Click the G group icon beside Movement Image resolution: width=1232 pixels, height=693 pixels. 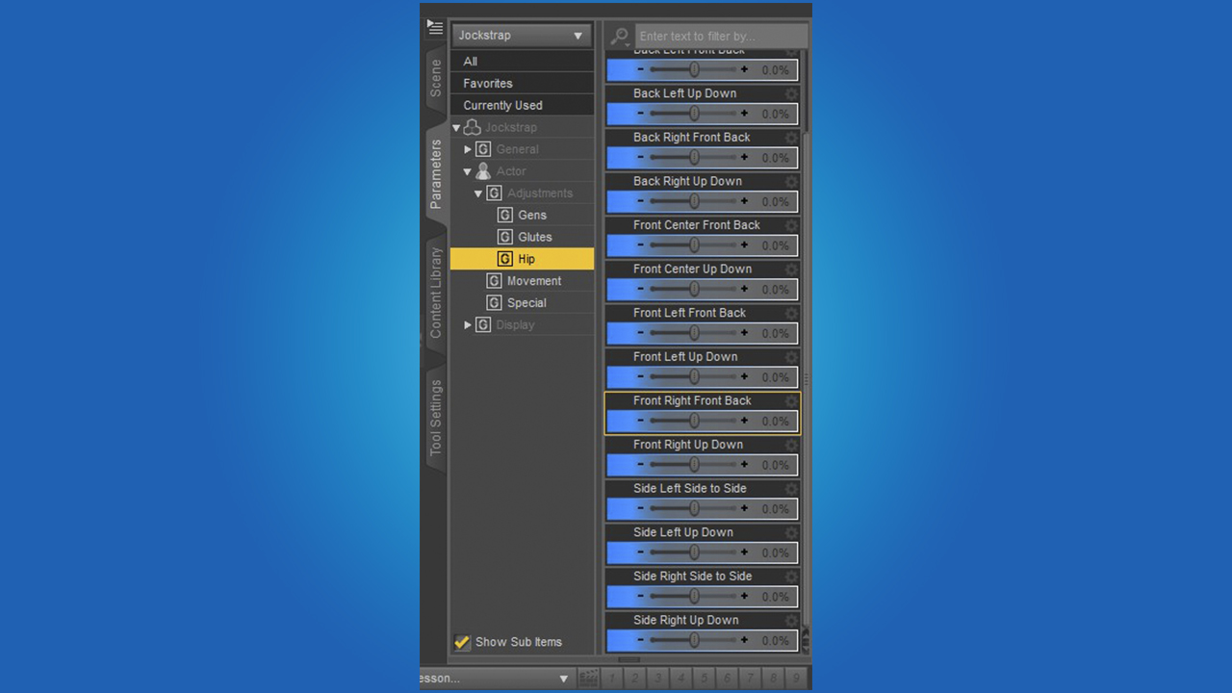[x=494, y=281]
